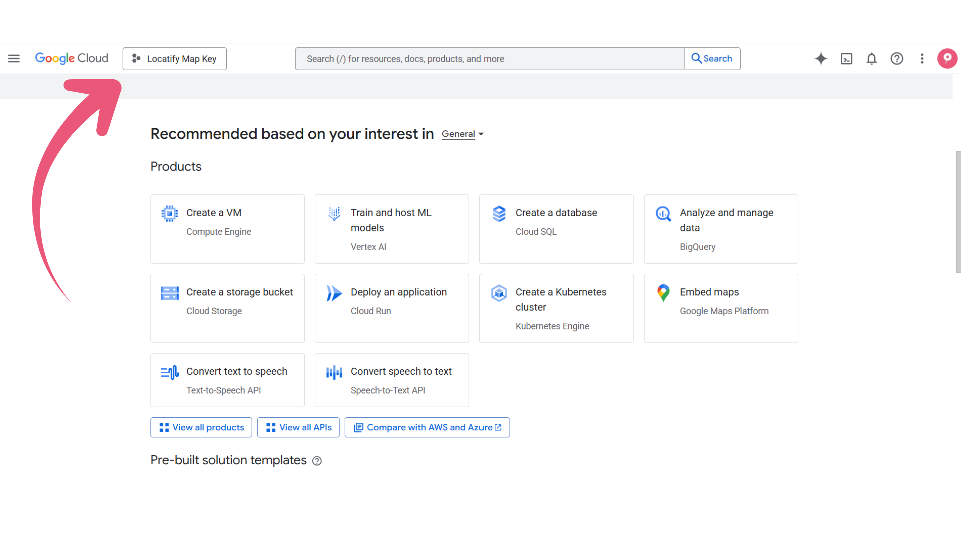961x540 pixels.
Task: Click the external link icon after Azure
Action: (498, 427)
